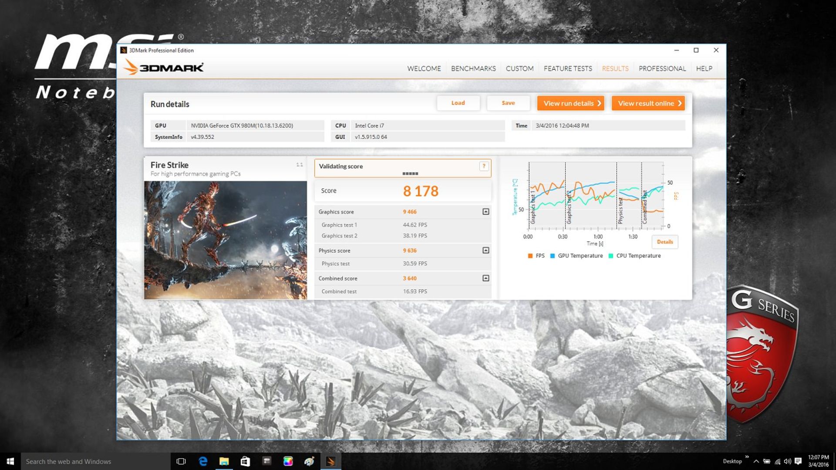Launch Microsoft Edge from the taskbar
Image resolution: width=836 pixels, height=470 pixels.
pyautogui.click(x=203, y=461)
